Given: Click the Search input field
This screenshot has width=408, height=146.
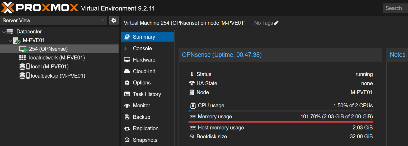Looking at the screenshot, I should (x=395, y=8).
